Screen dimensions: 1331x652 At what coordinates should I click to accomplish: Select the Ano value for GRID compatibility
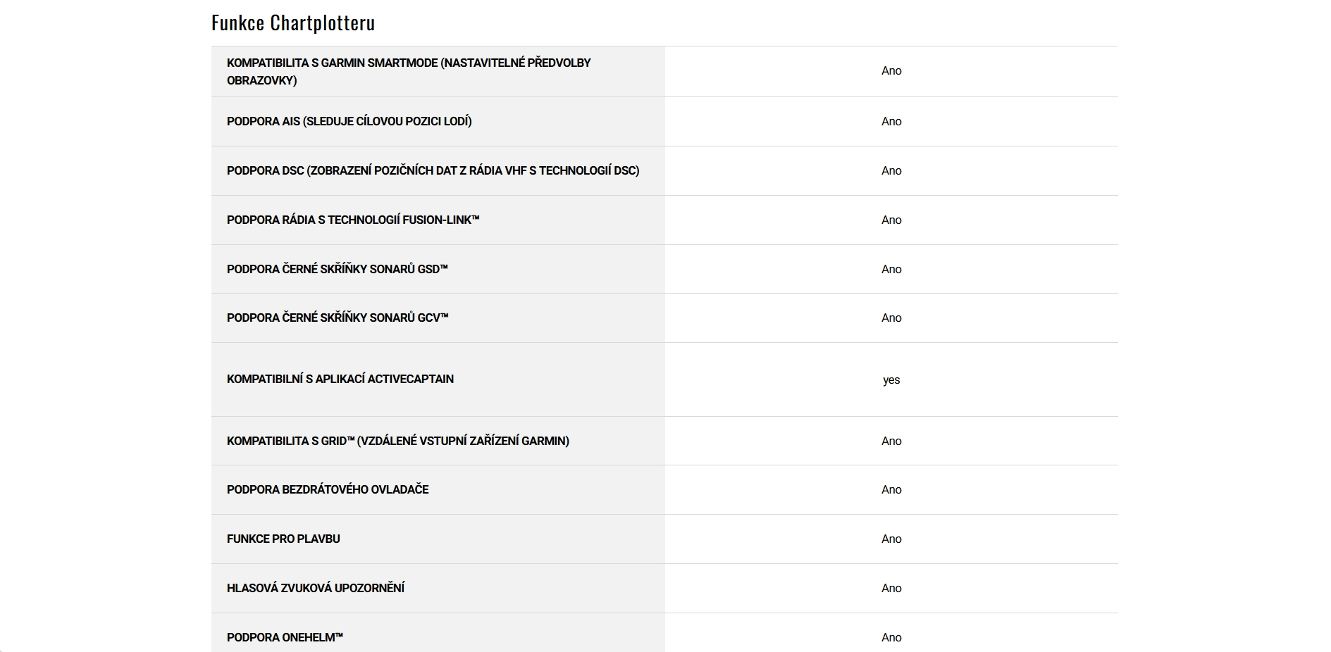point(891,441)
